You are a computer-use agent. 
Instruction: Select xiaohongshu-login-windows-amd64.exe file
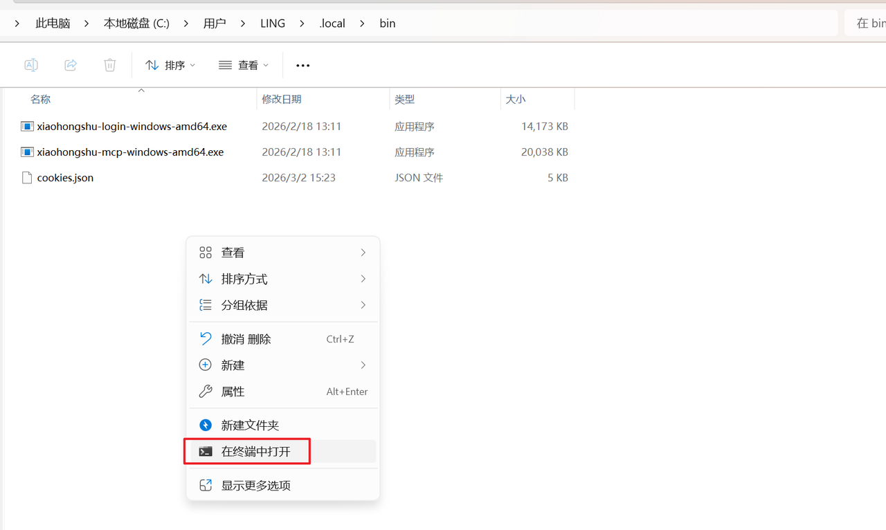(132, 127)
